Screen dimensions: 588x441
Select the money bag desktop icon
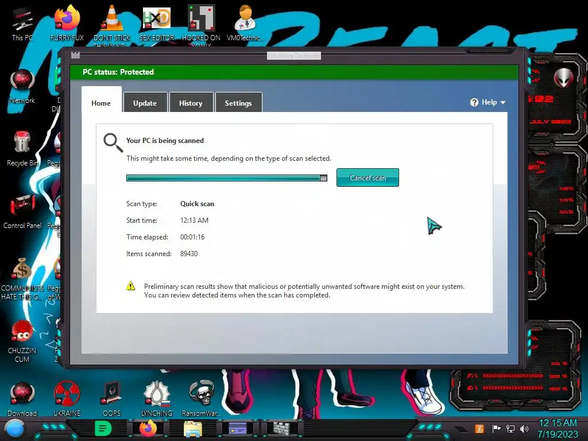(x=22, y=277)
